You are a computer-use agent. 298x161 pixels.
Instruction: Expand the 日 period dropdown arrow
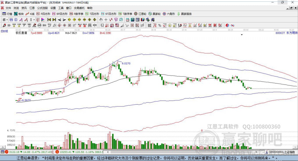7,20
